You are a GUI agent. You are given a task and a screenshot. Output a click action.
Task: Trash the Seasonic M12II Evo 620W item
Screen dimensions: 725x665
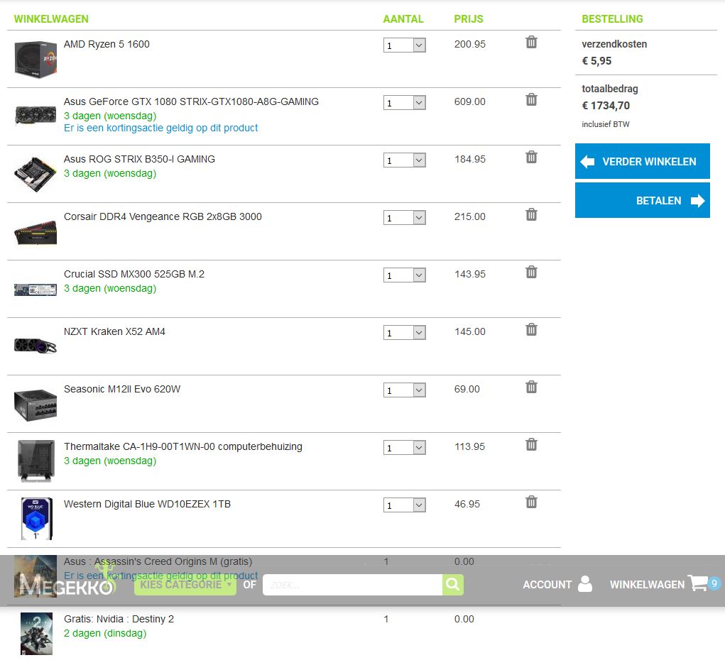point(531,387)
